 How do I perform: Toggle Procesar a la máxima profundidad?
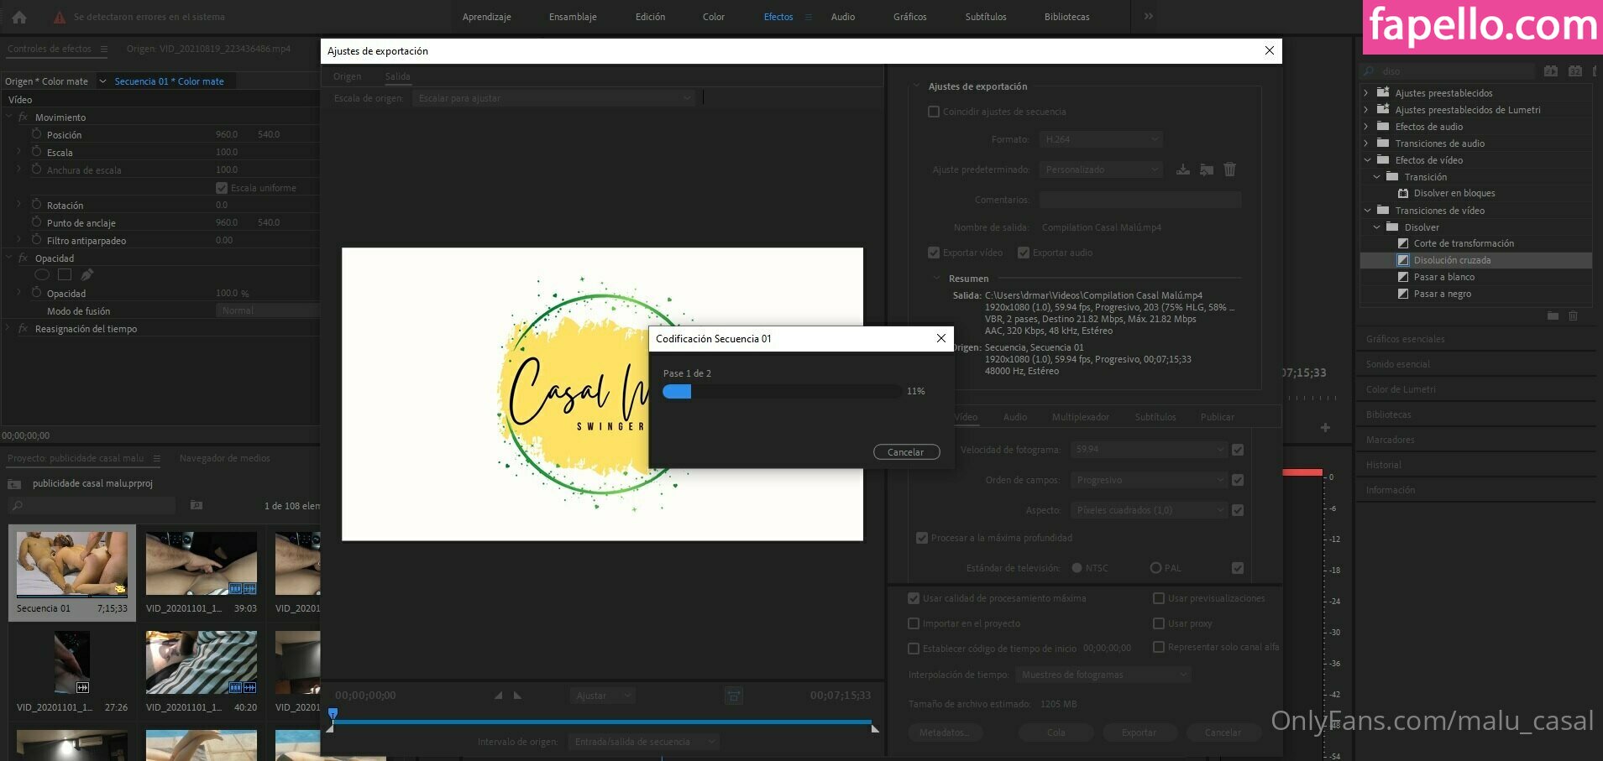pos(922,538)
